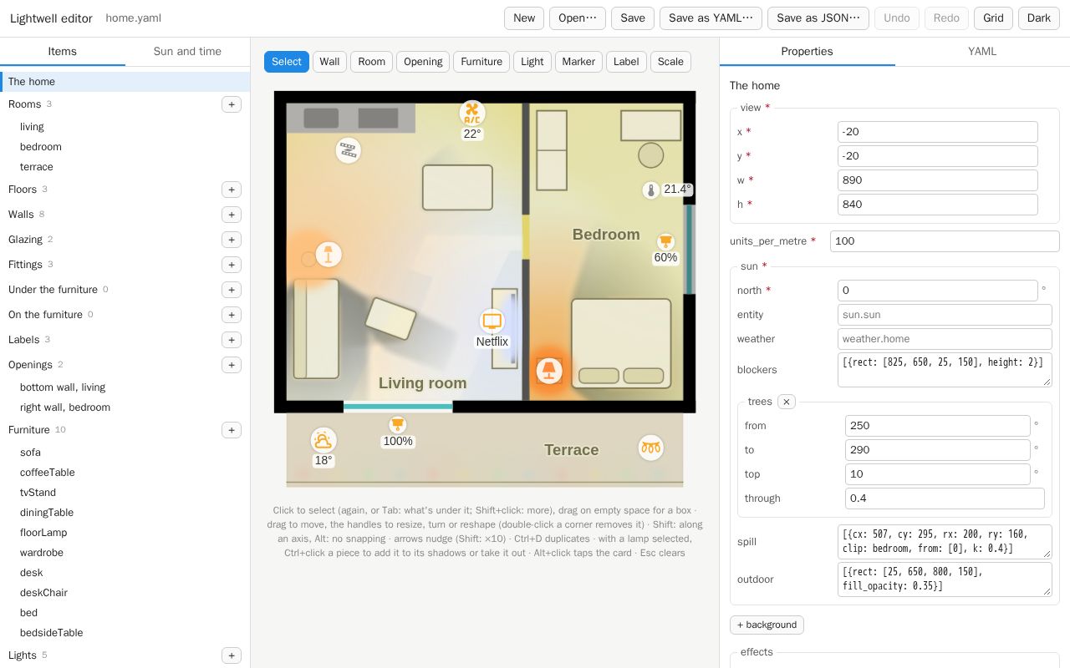Select the bedroom ceiling light marker at 60%
The height and width of the screenshot is (668, 1070).
click(x=665, y=241)
